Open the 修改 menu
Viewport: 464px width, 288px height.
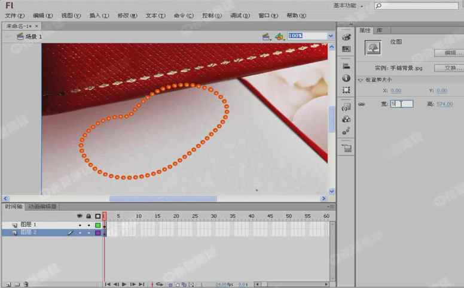point(127,16)
